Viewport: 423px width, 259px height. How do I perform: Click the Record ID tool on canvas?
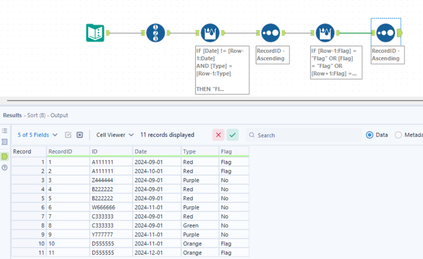(155, 33)
